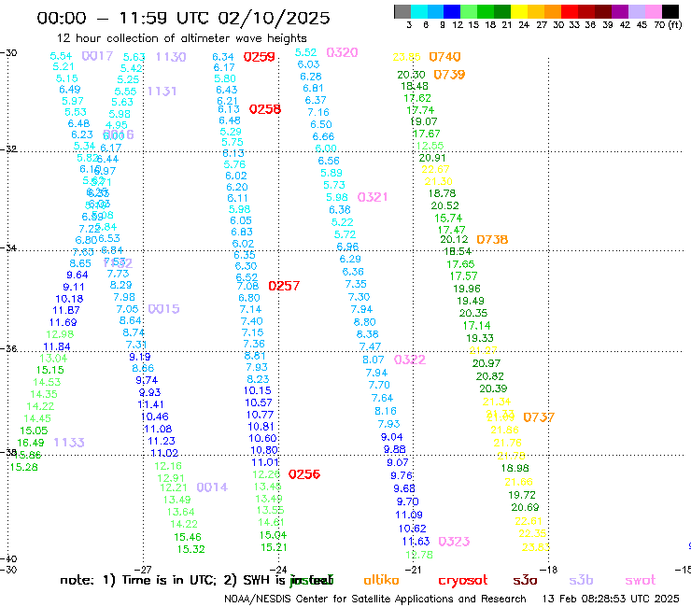Select the s3b satellite legend label
691x607 pixels.
pos(581,580)
